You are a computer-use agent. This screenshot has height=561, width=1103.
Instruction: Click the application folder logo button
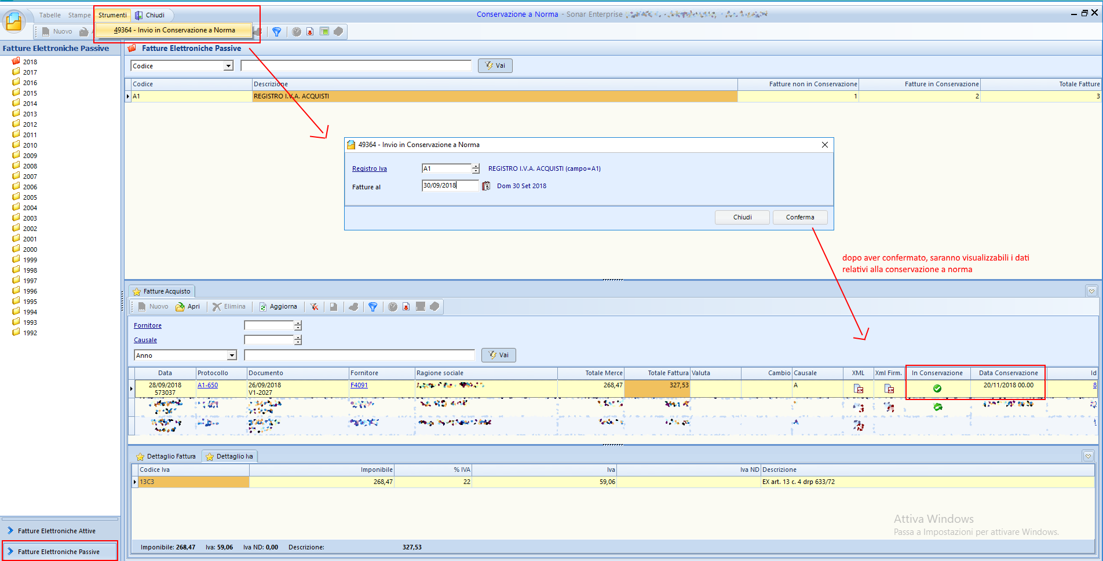(x=14, y=21)
